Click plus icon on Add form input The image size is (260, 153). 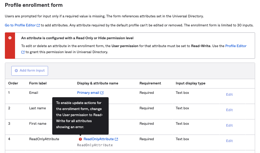coord(16,71)
